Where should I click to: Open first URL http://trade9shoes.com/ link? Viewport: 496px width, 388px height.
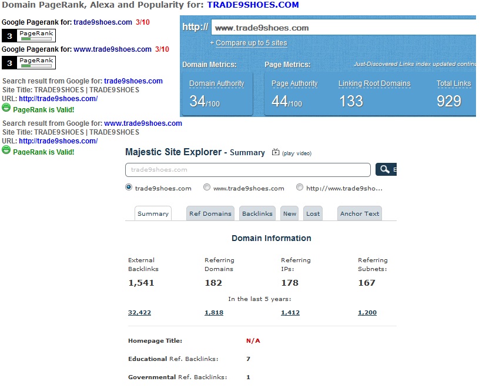click(58, 98)
